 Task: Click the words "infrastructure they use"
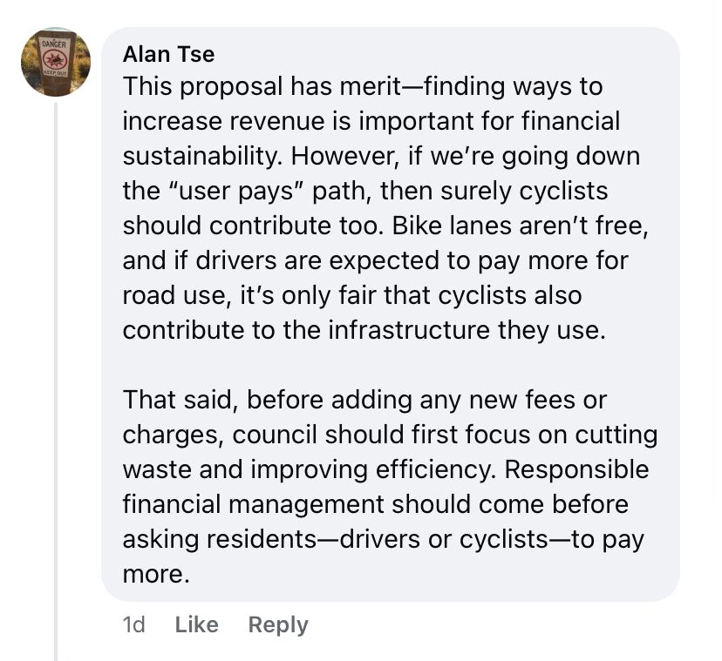coord(467,330)
